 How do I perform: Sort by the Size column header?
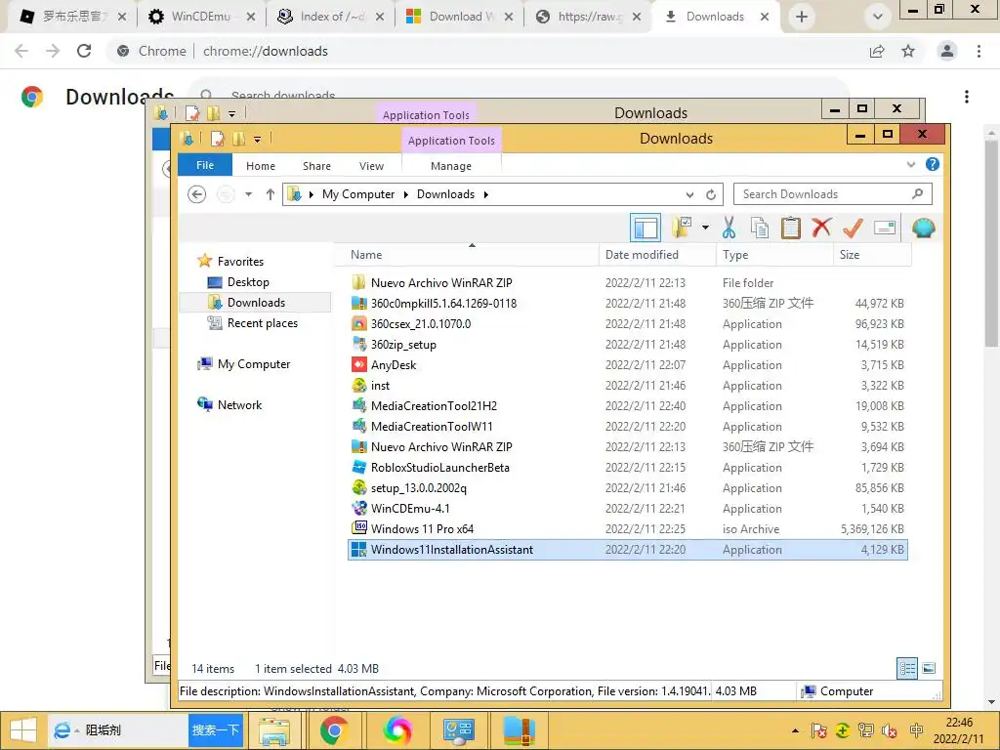pyautogui.click(x=872, y=255)
